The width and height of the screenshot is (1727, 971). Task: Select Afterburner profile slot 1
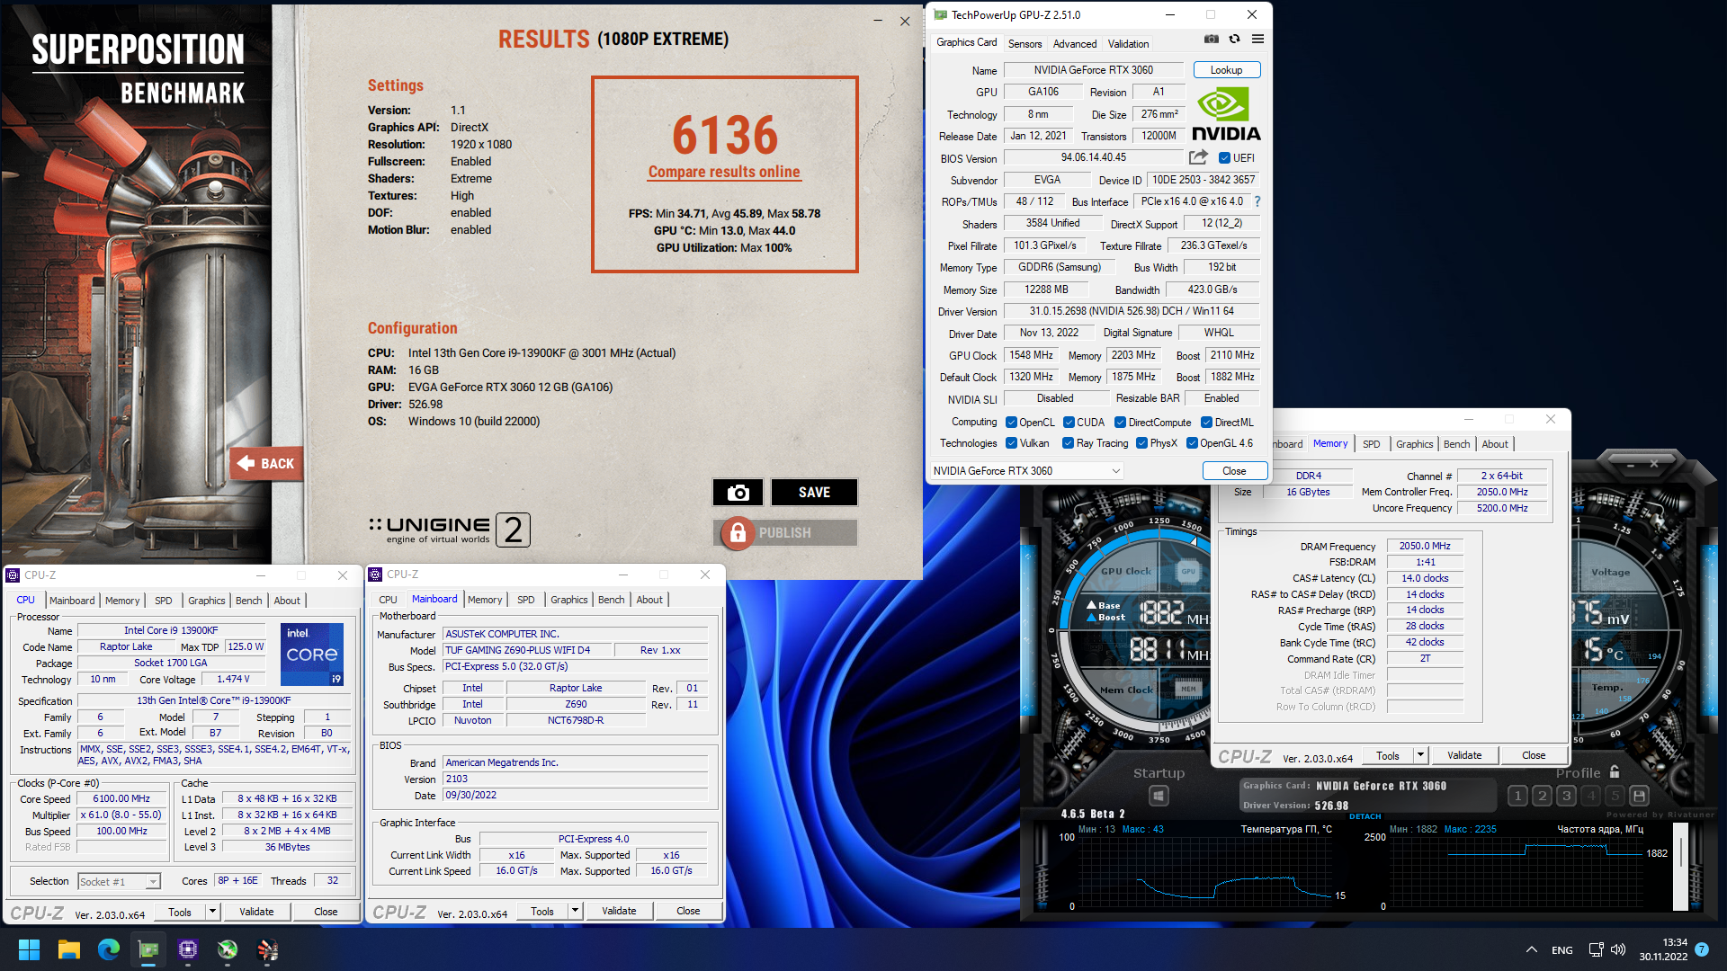click(x=1517, y=796)
